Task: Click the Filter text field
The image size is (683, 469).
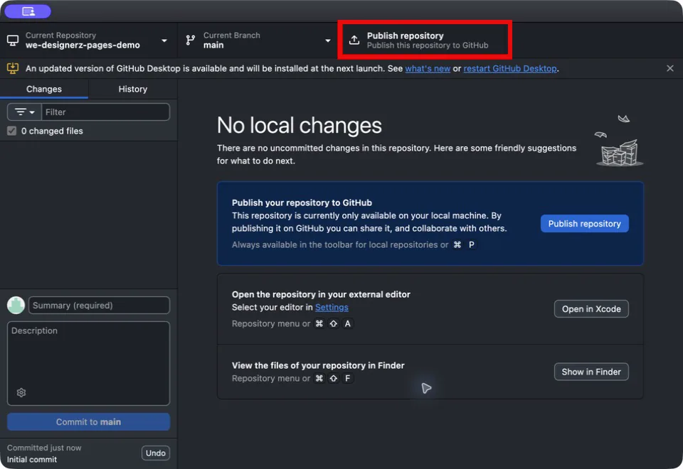Action: 105,112
